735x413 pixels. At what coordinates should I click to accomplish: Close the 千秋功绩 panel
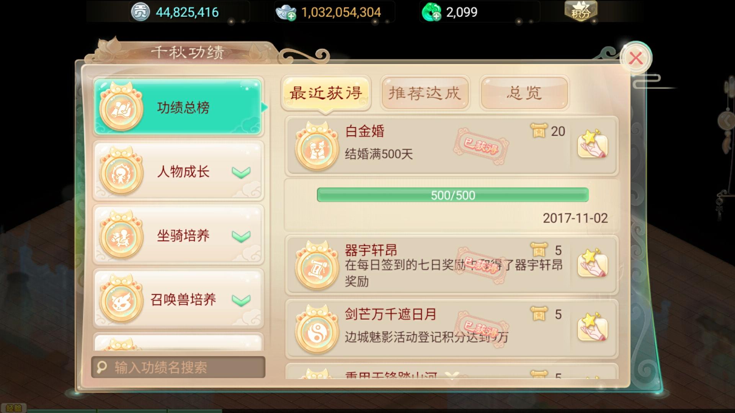click(x=636, y=58)
